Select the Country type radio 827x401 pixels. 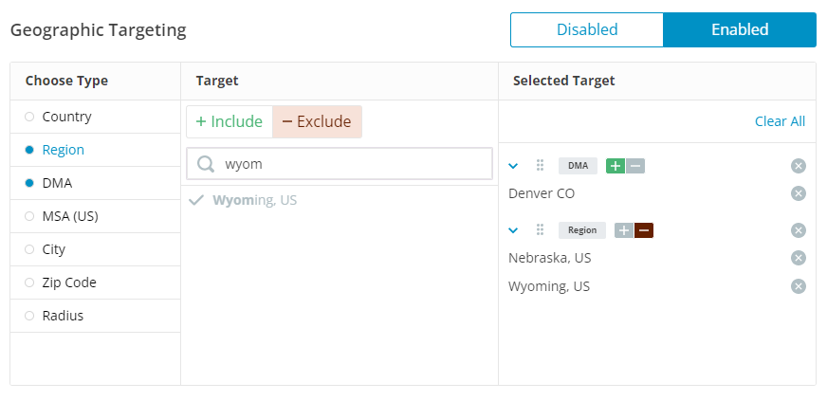coord(29,117)
